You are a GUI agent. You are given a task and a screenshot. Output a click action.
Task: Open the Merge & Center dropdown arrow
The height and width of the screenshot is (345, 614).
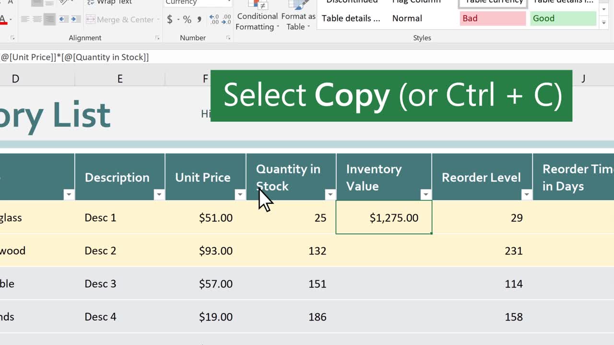[x=158, y=20]
